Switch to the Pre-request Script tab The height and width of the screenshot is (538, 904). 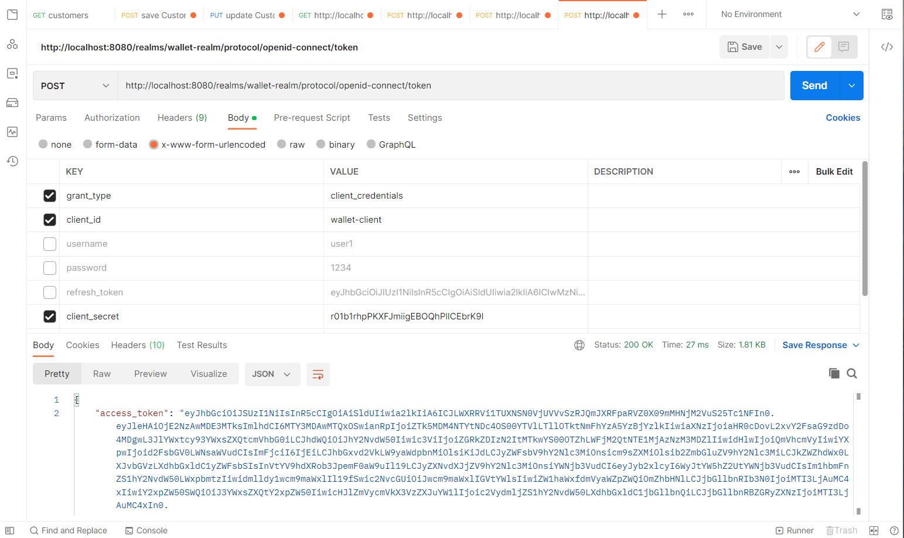point(312,118)
